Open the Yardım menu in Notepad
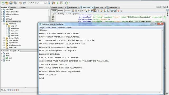The image size is (169, 95). 69,27
